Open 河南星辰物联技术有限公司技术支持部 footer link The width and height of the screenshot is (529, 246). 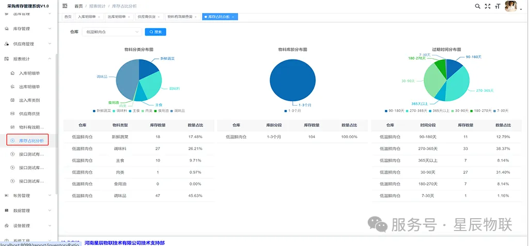(x=125, y=242)
